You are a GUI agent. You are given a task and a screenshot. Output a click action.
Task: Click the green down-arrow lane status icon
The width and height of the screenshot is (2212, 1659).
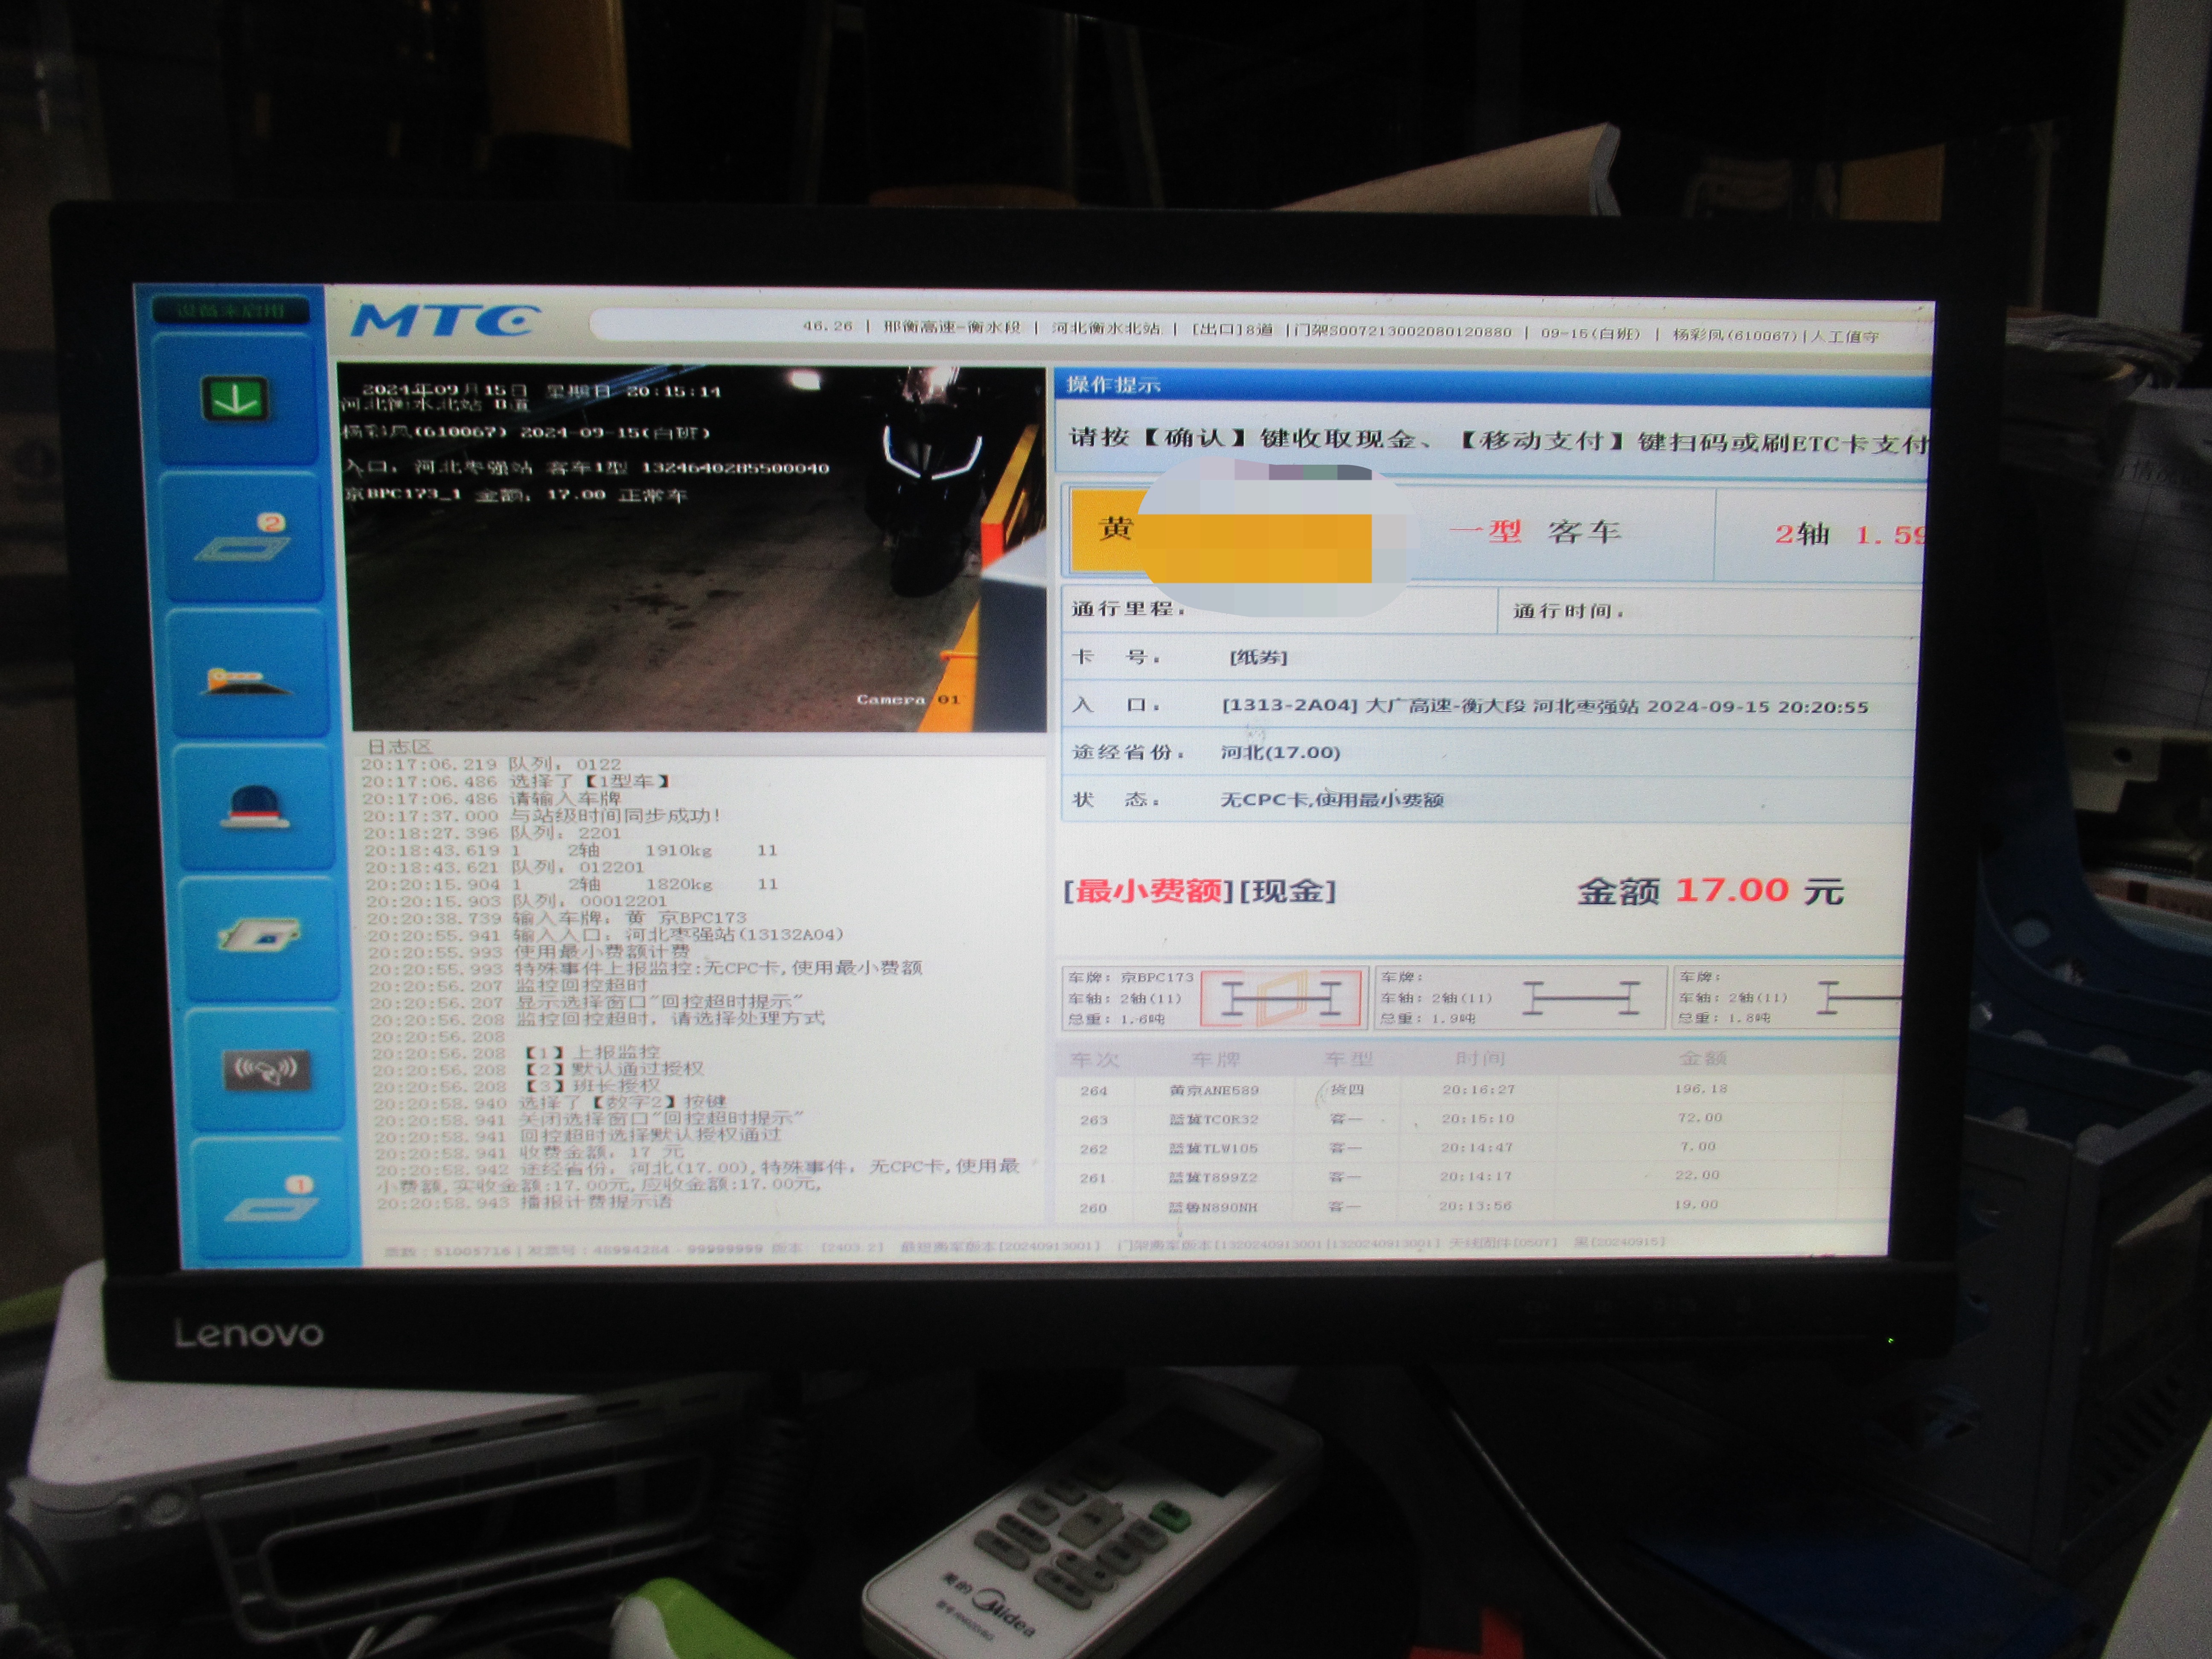click(x=236, y=400)
